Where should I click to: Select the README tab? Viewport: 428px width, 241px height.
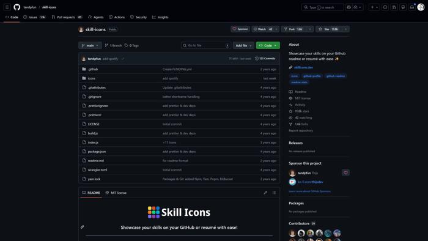[x=91, y=193]
